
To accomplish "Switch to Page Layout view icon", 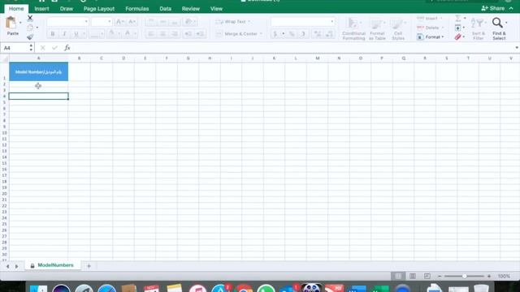I will click(413, 276).
